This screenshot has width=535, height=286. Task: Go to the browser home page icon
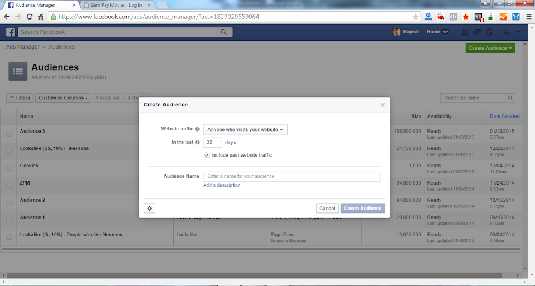pyautogui.click(x=41, y=17)
